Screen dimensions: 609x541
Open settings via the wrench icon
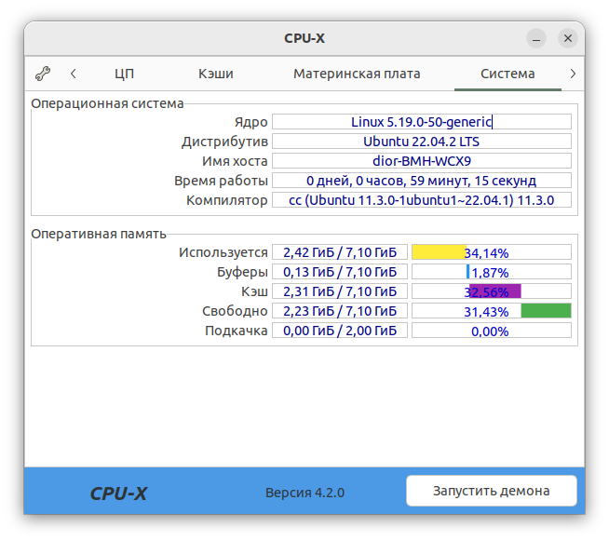pyautogui.click(x=43, y=74)
